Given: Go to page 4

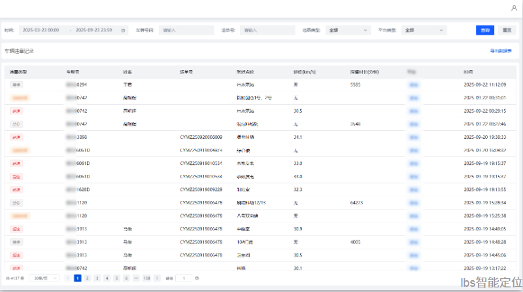Looking at the screenshot, I should click(x=107, y=278).
